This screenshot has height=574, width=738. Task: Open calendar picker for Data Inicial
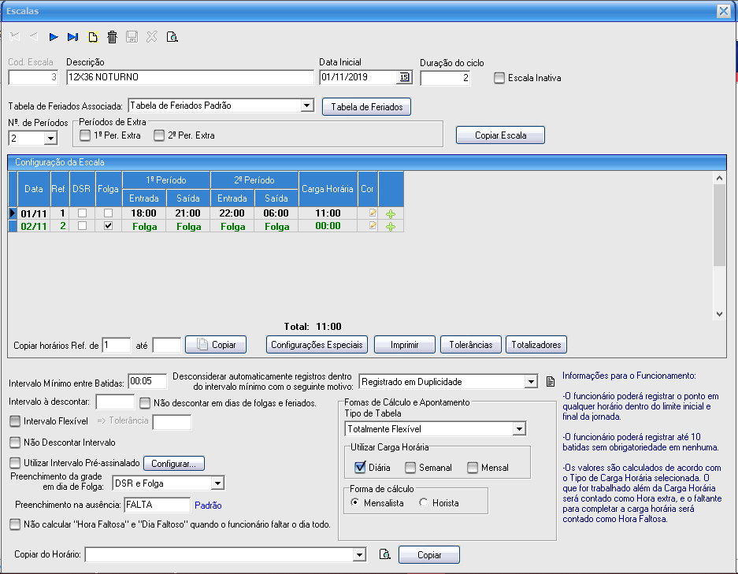(404, 77)
